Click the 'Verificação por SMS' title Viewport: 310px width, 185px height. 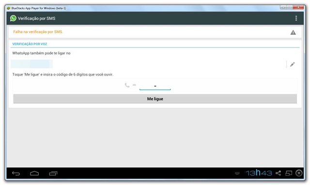point(37,18)
